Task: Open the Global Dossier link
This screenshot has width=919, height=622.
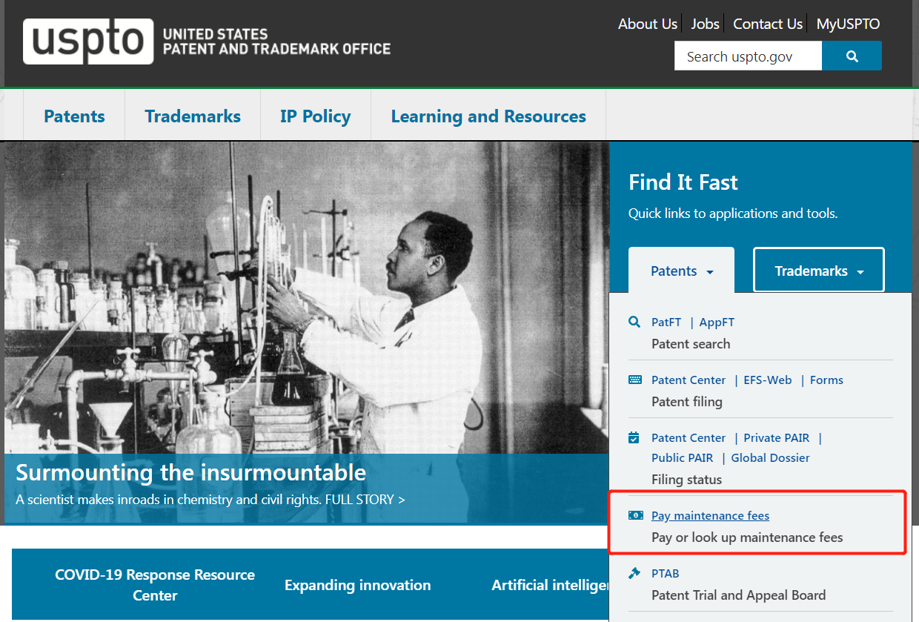Action: coord(770,457)
